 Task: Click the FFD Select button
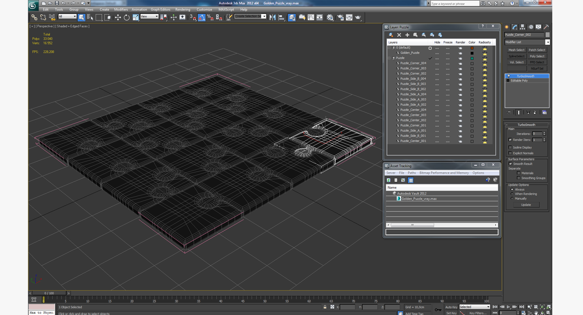537,62
